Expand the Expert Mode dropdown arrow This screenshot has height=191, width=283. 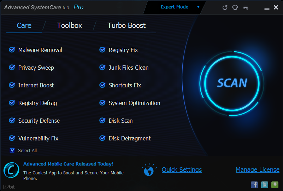coord(198,7)
